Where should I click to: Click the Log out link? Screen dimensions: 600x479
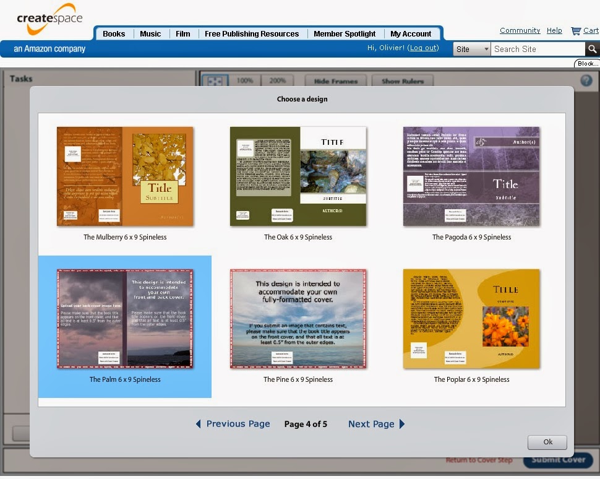pyautogui.click(x=424, y=48)
